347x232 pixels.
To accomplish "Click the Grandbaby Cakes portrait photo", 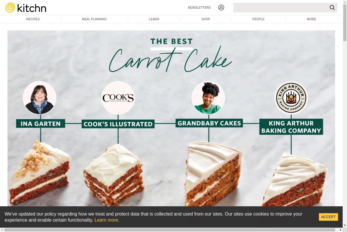I will click(208, 98).
